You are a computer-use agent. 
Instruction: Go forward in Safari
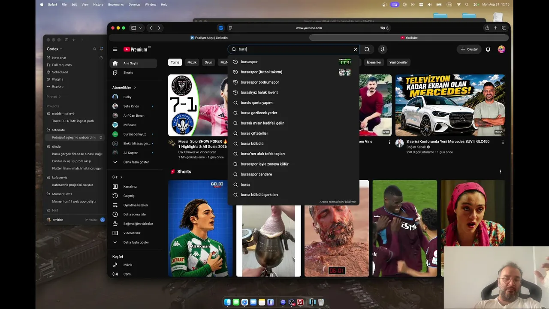tap(159, 28)
